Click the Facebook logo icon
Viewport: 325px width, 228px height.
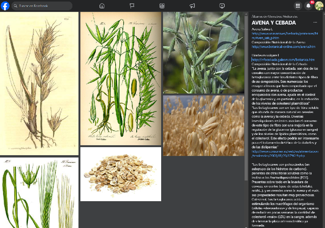point(5,6)
